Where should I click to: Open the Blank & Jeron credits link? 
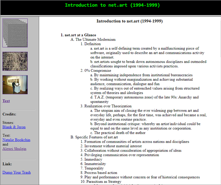[14, 127]
